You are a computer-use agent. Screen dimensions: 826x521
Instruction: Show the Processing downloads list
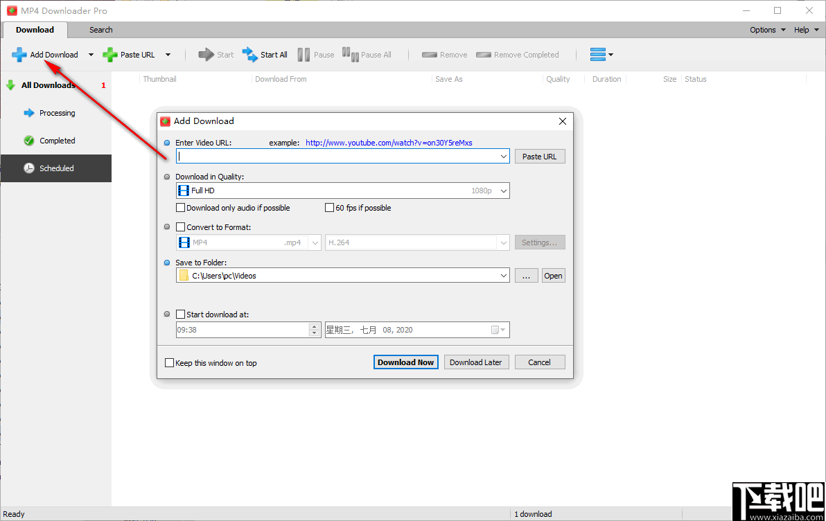(x=56, y=113)
